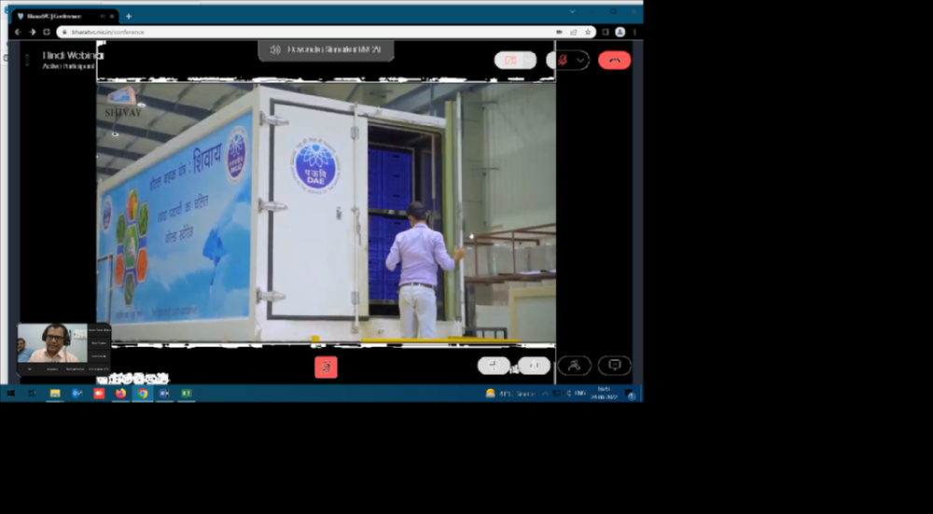
Task: Open Outlook from the taskbar
Action: point(77,394)
